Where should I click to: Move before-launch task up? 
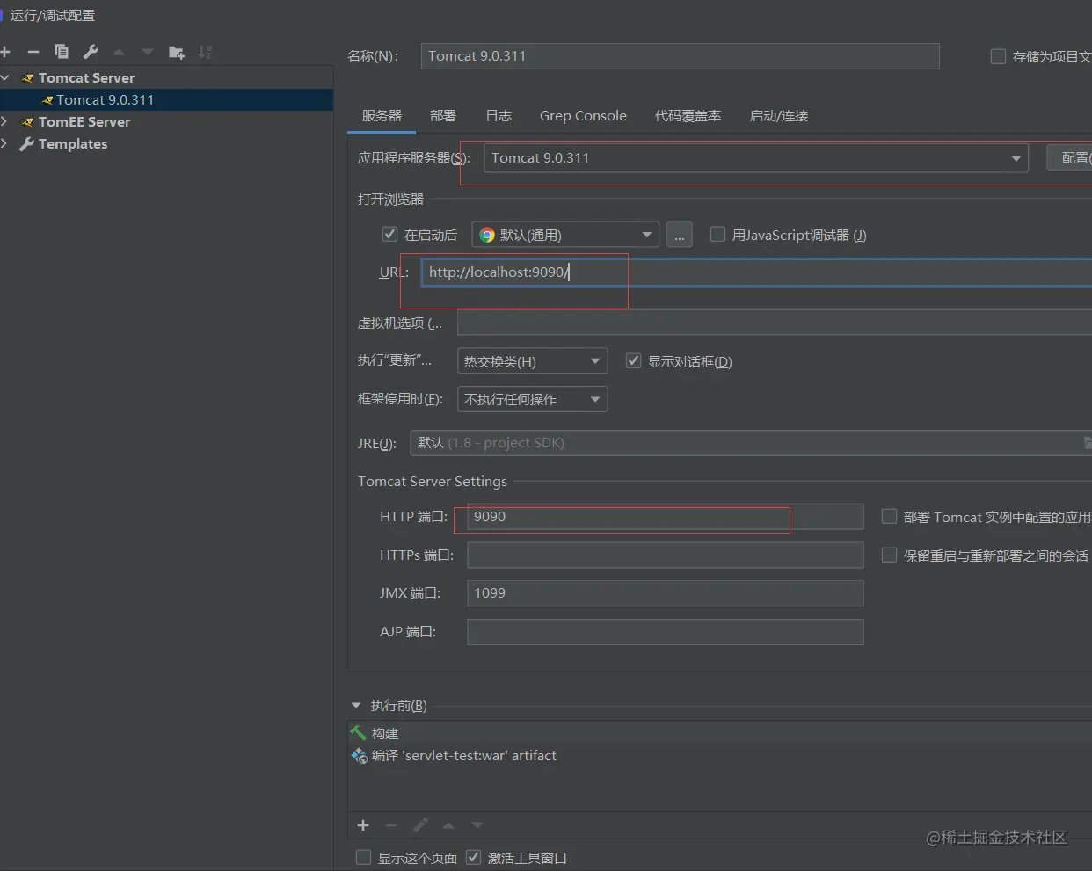[x=448, y=825]
